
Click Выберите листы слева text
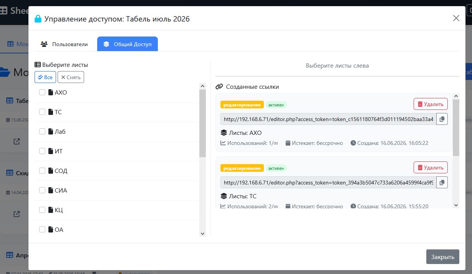(337, 66)
